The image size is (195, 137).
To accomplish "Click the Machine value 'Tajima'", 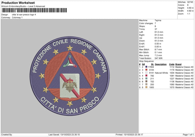I will (x=158, y=20).
